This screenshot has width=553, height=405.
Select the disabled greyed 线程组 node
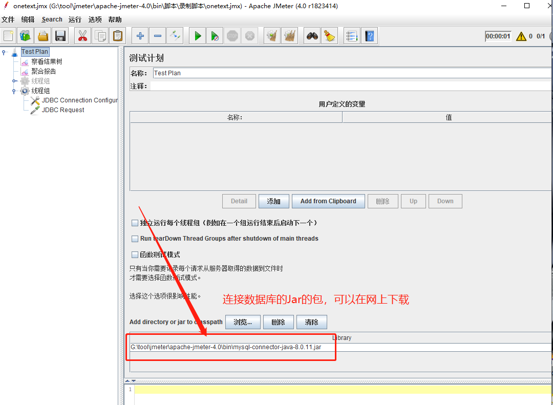(x=40, y=81)
